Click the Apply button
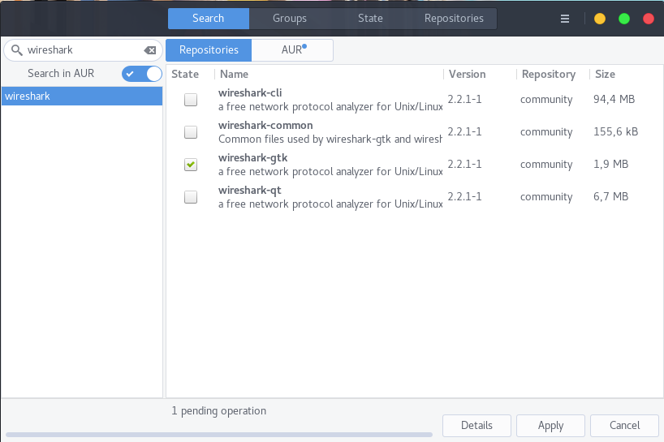 click(x=550, y=425)
